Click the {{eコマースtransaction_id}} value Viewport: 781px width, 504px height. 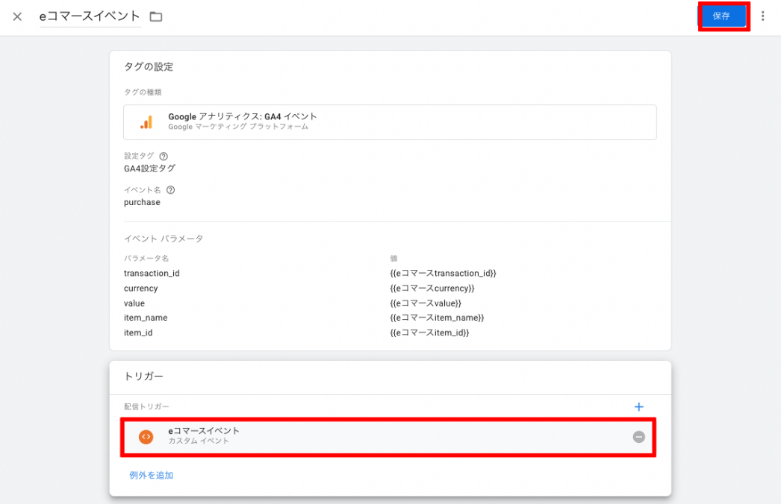click(443, 273)
